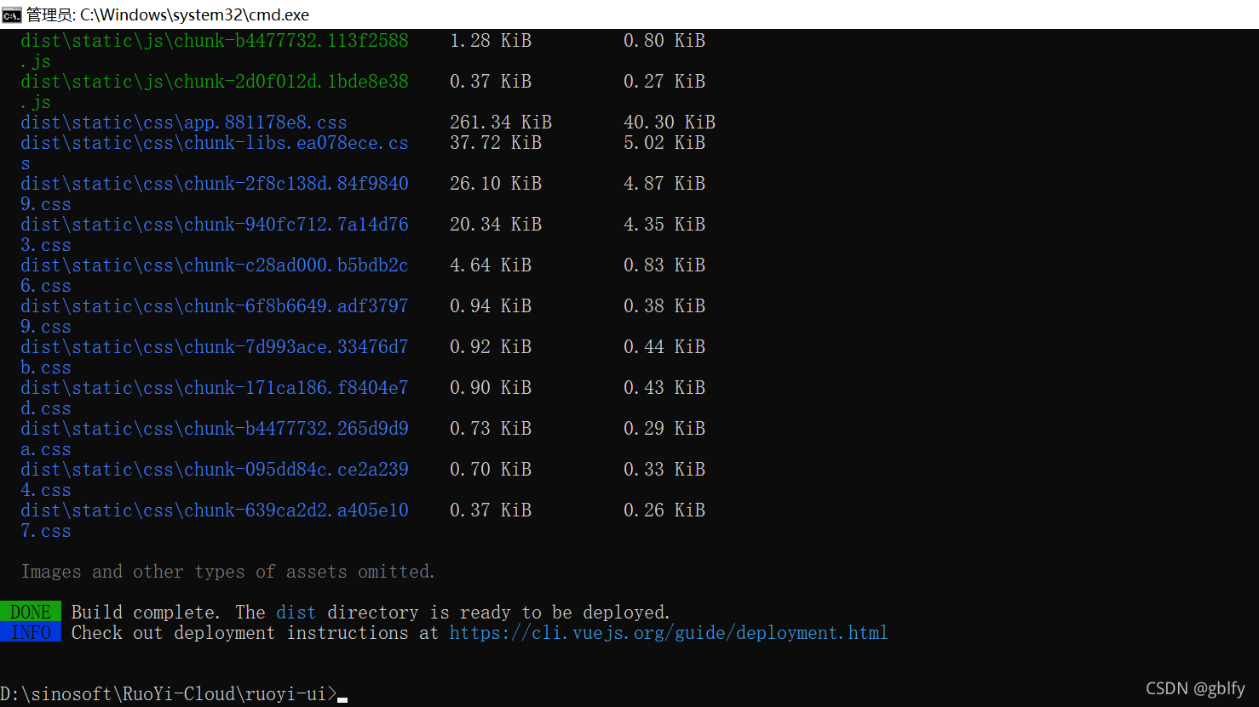Viewport: 1259px width, 707px height.
Task: Click the 1.28 KiB size value
Action: 491,41
